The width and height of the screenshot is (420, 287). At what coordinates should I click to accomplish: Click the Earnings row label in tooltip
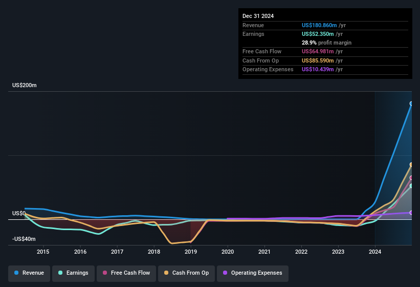tap(253, 34)
